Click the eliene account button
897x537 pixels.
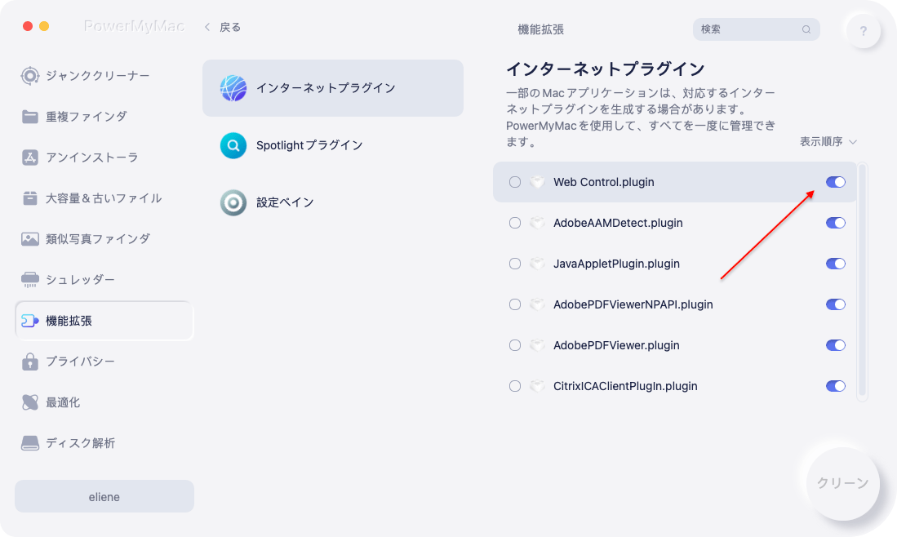104,496
